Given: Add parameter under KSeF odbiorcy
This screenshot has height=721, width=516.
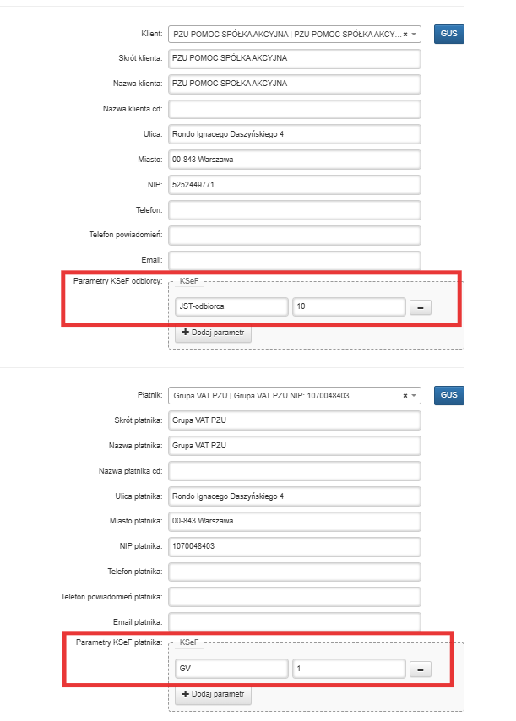Looking at the screenshot, I should [x=213, y=333].
